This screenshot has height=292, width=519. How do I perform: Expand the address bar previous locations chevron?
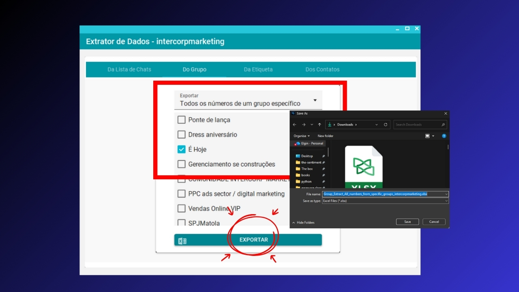pyautogui.click(x=377, y=125)
